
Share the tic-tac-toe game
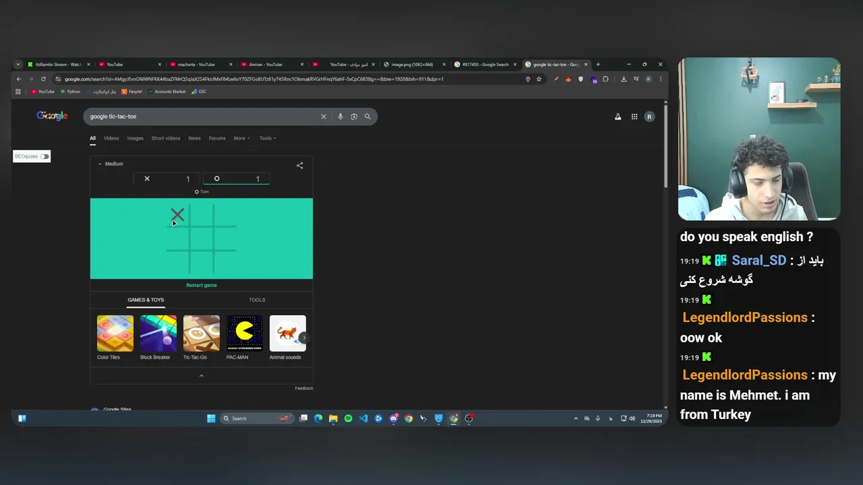300,165
